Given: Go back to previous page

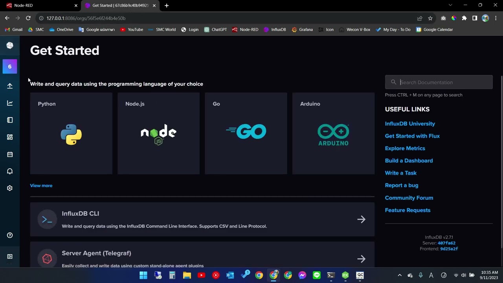Looking at the screenshot, I should (x=7, y=18).
